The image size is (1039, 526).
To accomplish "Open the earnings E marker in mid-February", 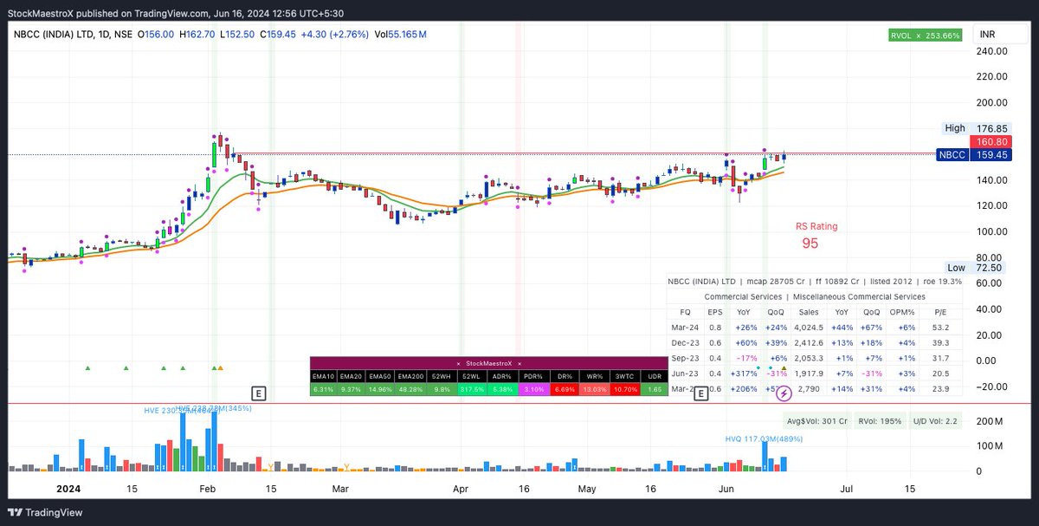I will click(x=258, y=393).
